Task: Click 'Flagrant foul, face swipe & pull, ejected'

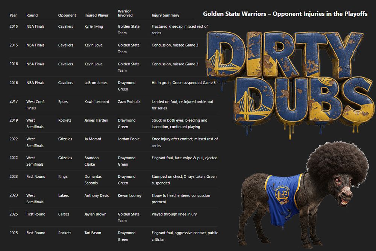Action: [x=184, y=158]
